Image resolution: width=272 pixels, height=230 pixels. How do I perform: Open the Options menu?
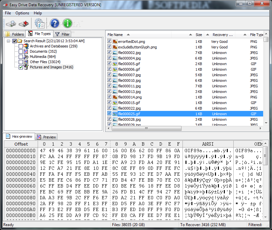tap(22, 13)
